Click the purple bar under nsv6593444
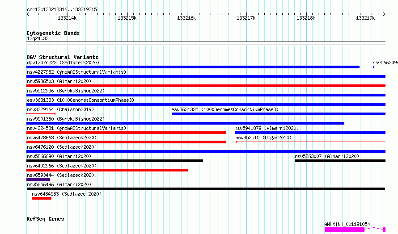398x234 pixels. coord(38,180)
